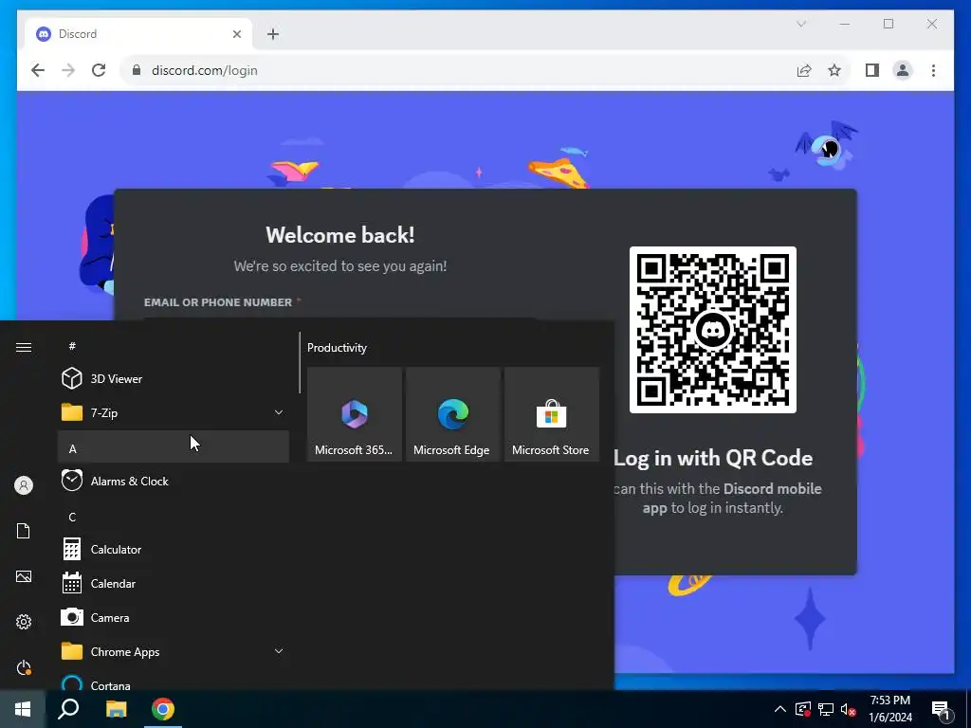
Task: Select the Discord browser tab
Action: [x=138, y=34]
